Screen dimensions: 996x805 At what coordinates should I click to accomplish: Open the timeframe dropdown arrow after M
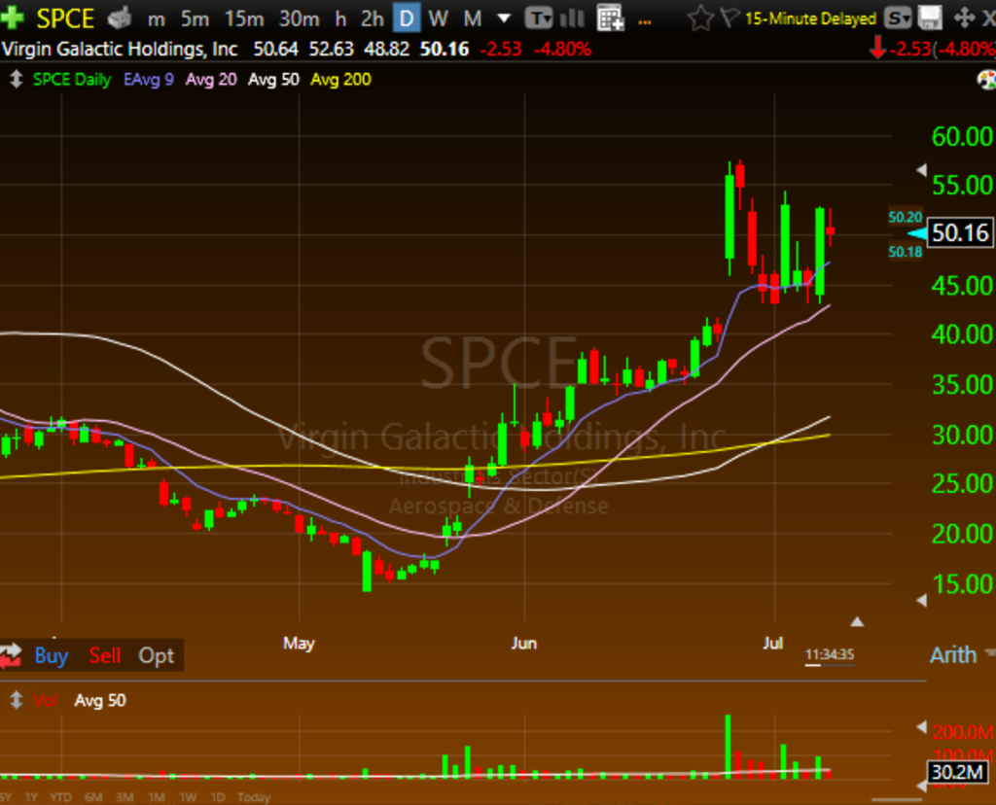tap(504, 18)
